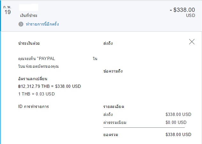Click the ก.พ. 19 date label
Screen dimensions: 202x144
click(7, 10)
